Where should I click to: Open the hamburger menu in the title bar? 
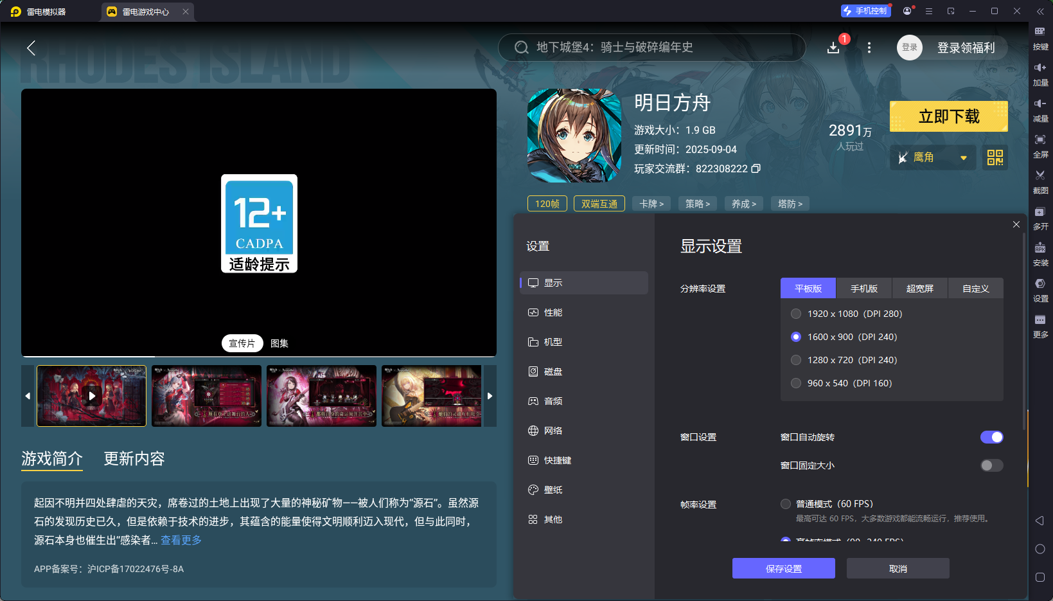click(x=929, y=11)
